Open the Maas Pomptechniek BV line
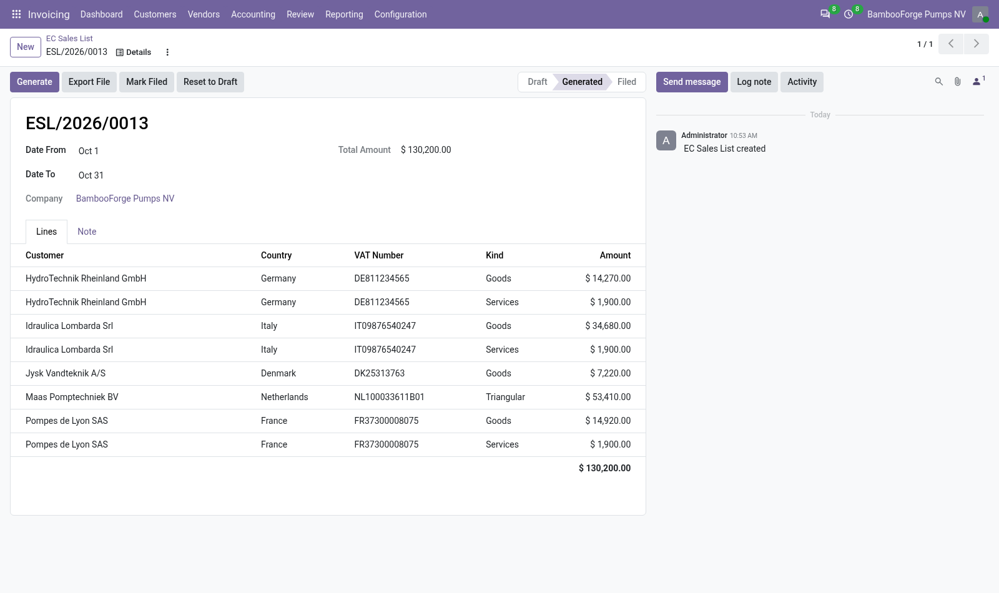 point(328,397)
